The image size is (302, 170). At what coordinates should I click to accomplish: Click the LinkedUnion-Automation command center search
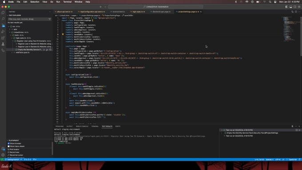[155, 7]
